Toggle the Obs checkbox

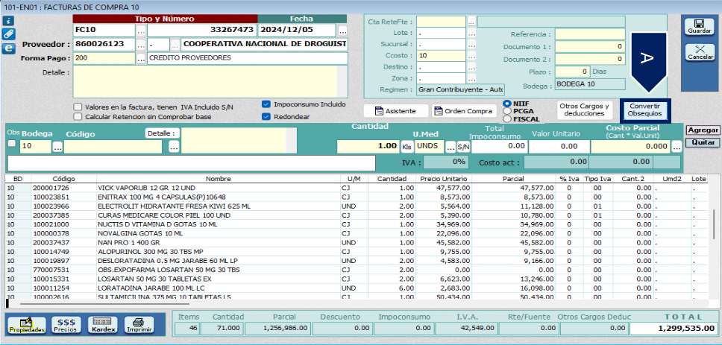[x=12, y=144]
